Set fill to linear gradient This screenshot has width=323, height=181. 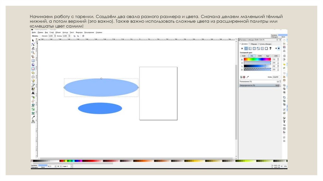click(x=250, y=49)
